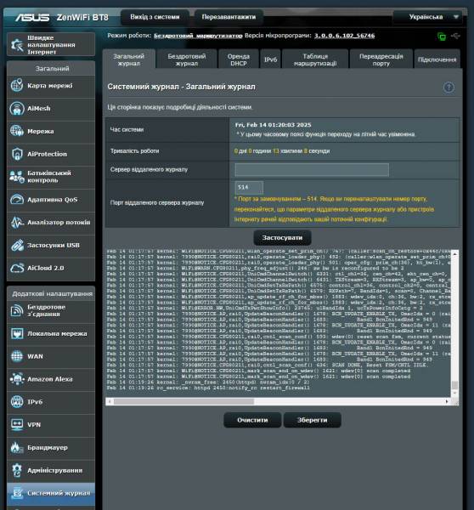Click the Зберегти log button
Image resolution: width=474 pixels, height=510 pixels.
[x=312, y=420]
